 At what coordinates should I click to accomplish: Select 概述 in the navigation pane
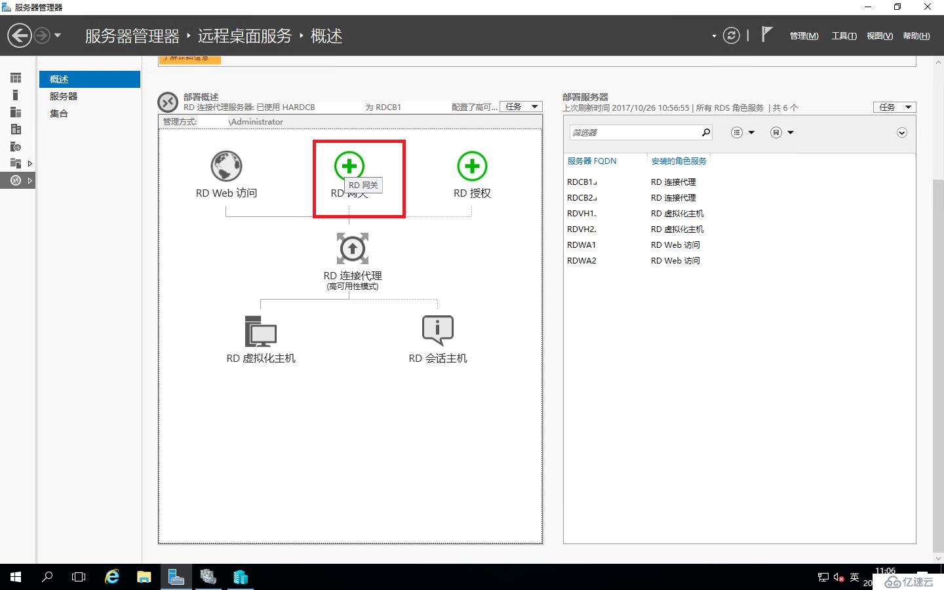point(90,79)
